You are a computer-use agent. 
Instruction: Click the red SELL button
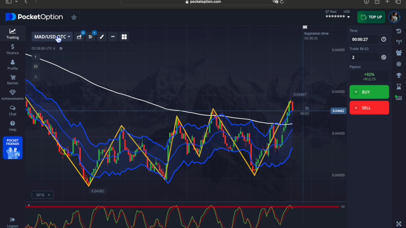coord(369,108)
